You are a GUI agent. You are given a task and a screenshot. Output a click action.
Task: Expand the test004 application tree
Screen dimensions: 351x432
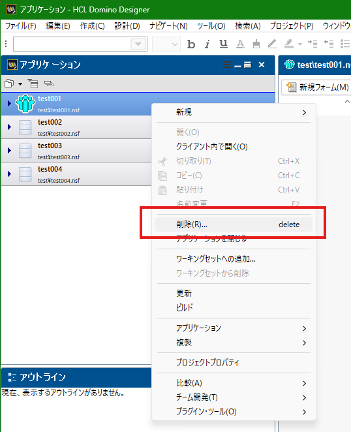pos(9,174)
